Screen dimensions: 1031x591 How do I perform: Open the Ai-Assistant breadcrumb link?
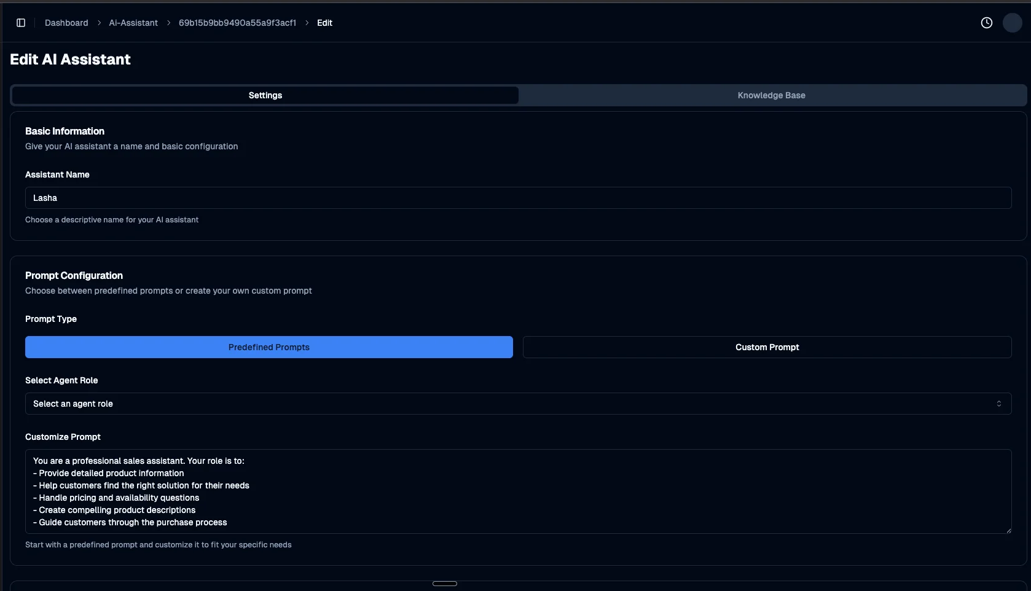133,23
